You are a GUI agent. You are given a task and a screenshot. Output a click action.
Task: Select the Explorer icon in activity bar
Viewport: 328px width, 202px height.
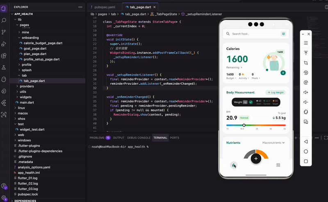4,9
